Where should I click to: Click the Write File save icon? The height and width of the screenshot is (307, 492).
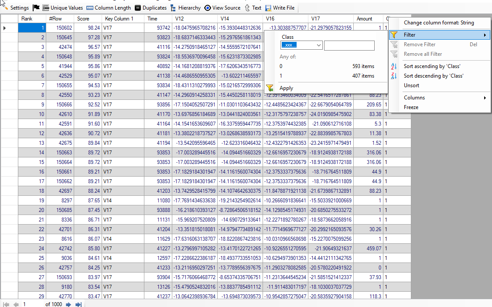pyautogui.click(x=268, y=8)
